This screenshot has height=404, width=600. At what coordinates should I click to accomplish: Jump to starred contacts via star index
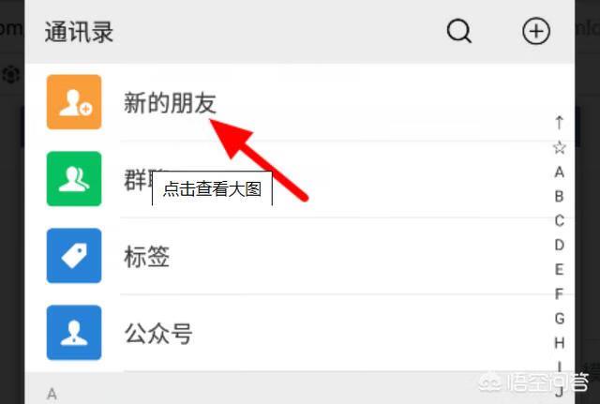point(559,147)
